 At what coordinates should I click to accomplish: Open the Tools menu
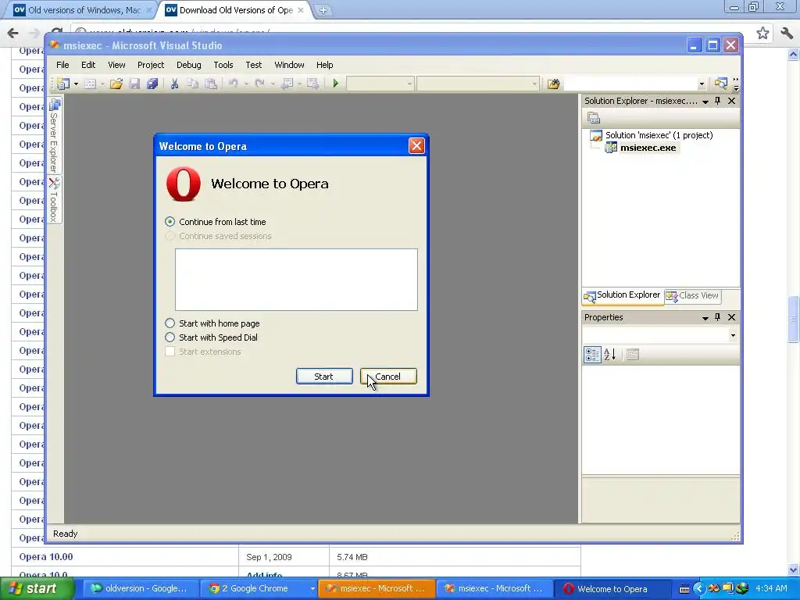[223, 65]
